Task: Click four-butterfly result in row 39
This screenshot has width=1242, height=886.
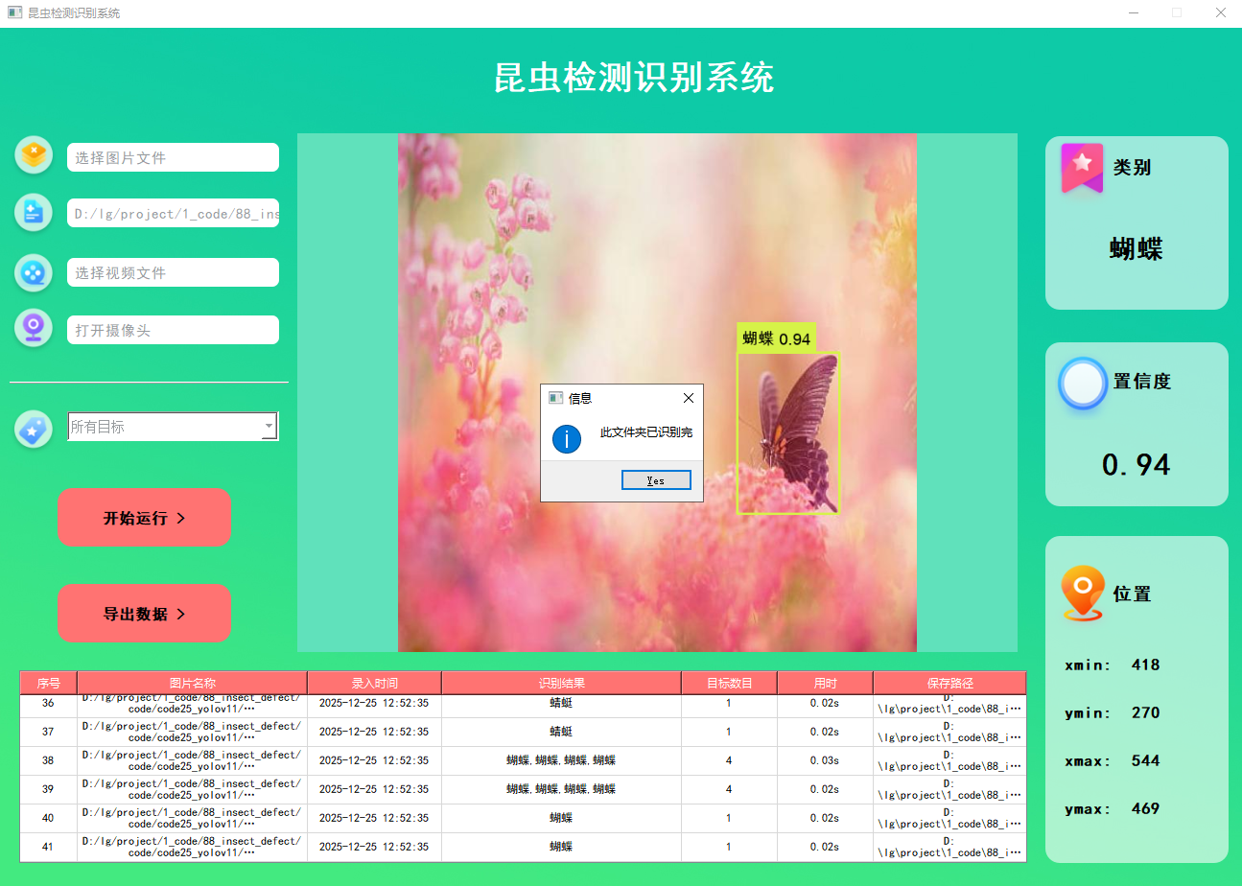Action: click(562, 790)
